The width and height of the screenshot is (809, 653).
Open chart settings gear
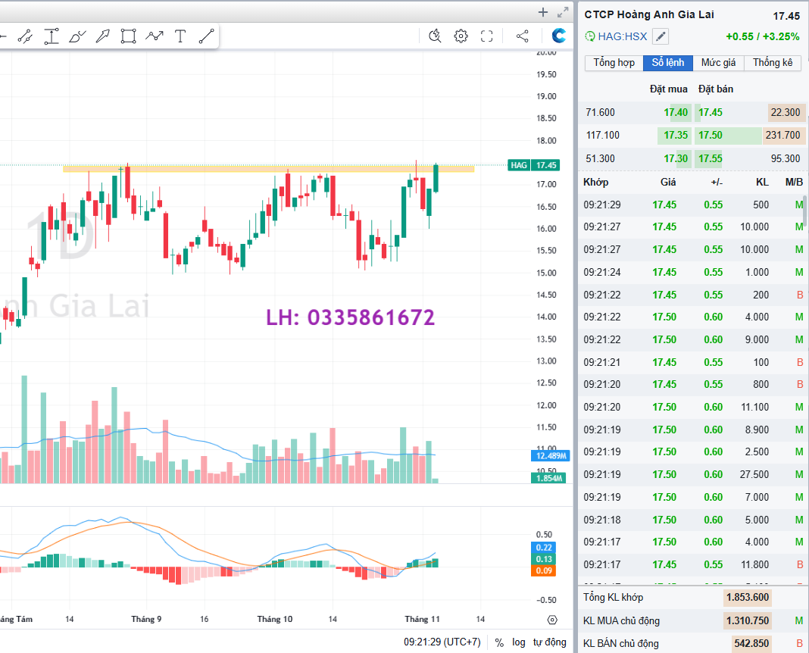pyautogui.click(x=461, y=36)
